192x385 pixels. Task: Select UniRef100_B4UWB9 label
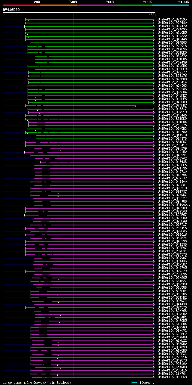[x=172, y=102]
